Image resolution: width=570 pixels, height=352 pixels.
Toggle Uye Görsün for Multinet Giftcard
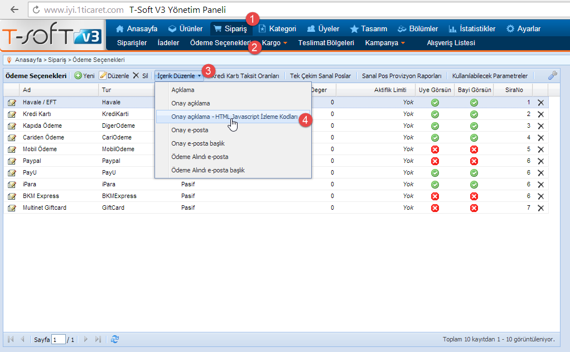pos(435,208)
